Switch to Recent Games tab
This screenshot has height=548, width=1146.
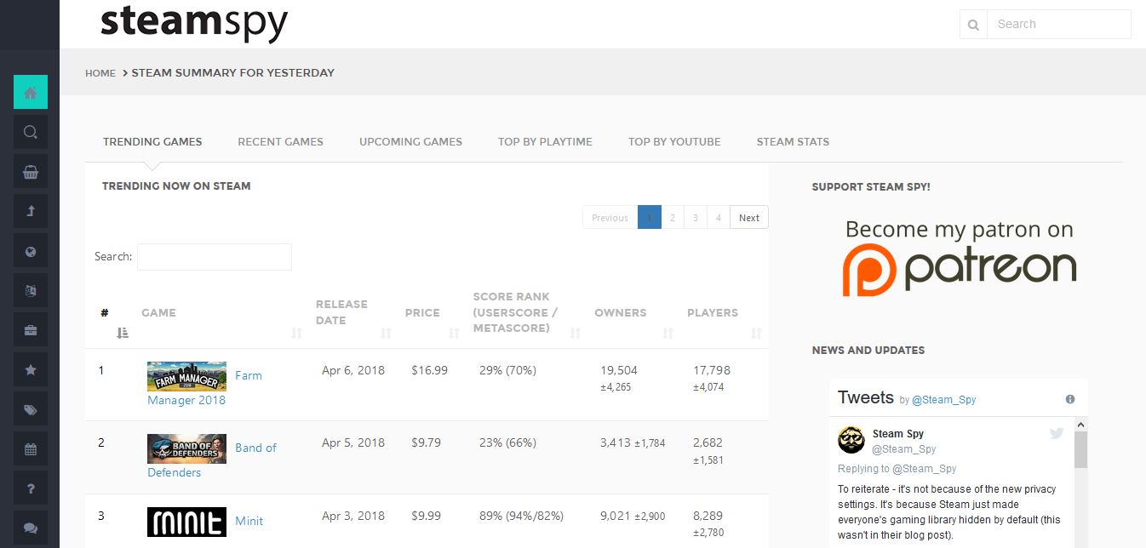(280, 141)
